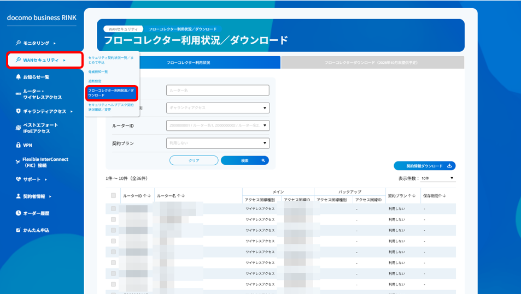Sort ルーター名 column descending with down arrow
This screenshot has height=294, width=521.
[183, 196]
